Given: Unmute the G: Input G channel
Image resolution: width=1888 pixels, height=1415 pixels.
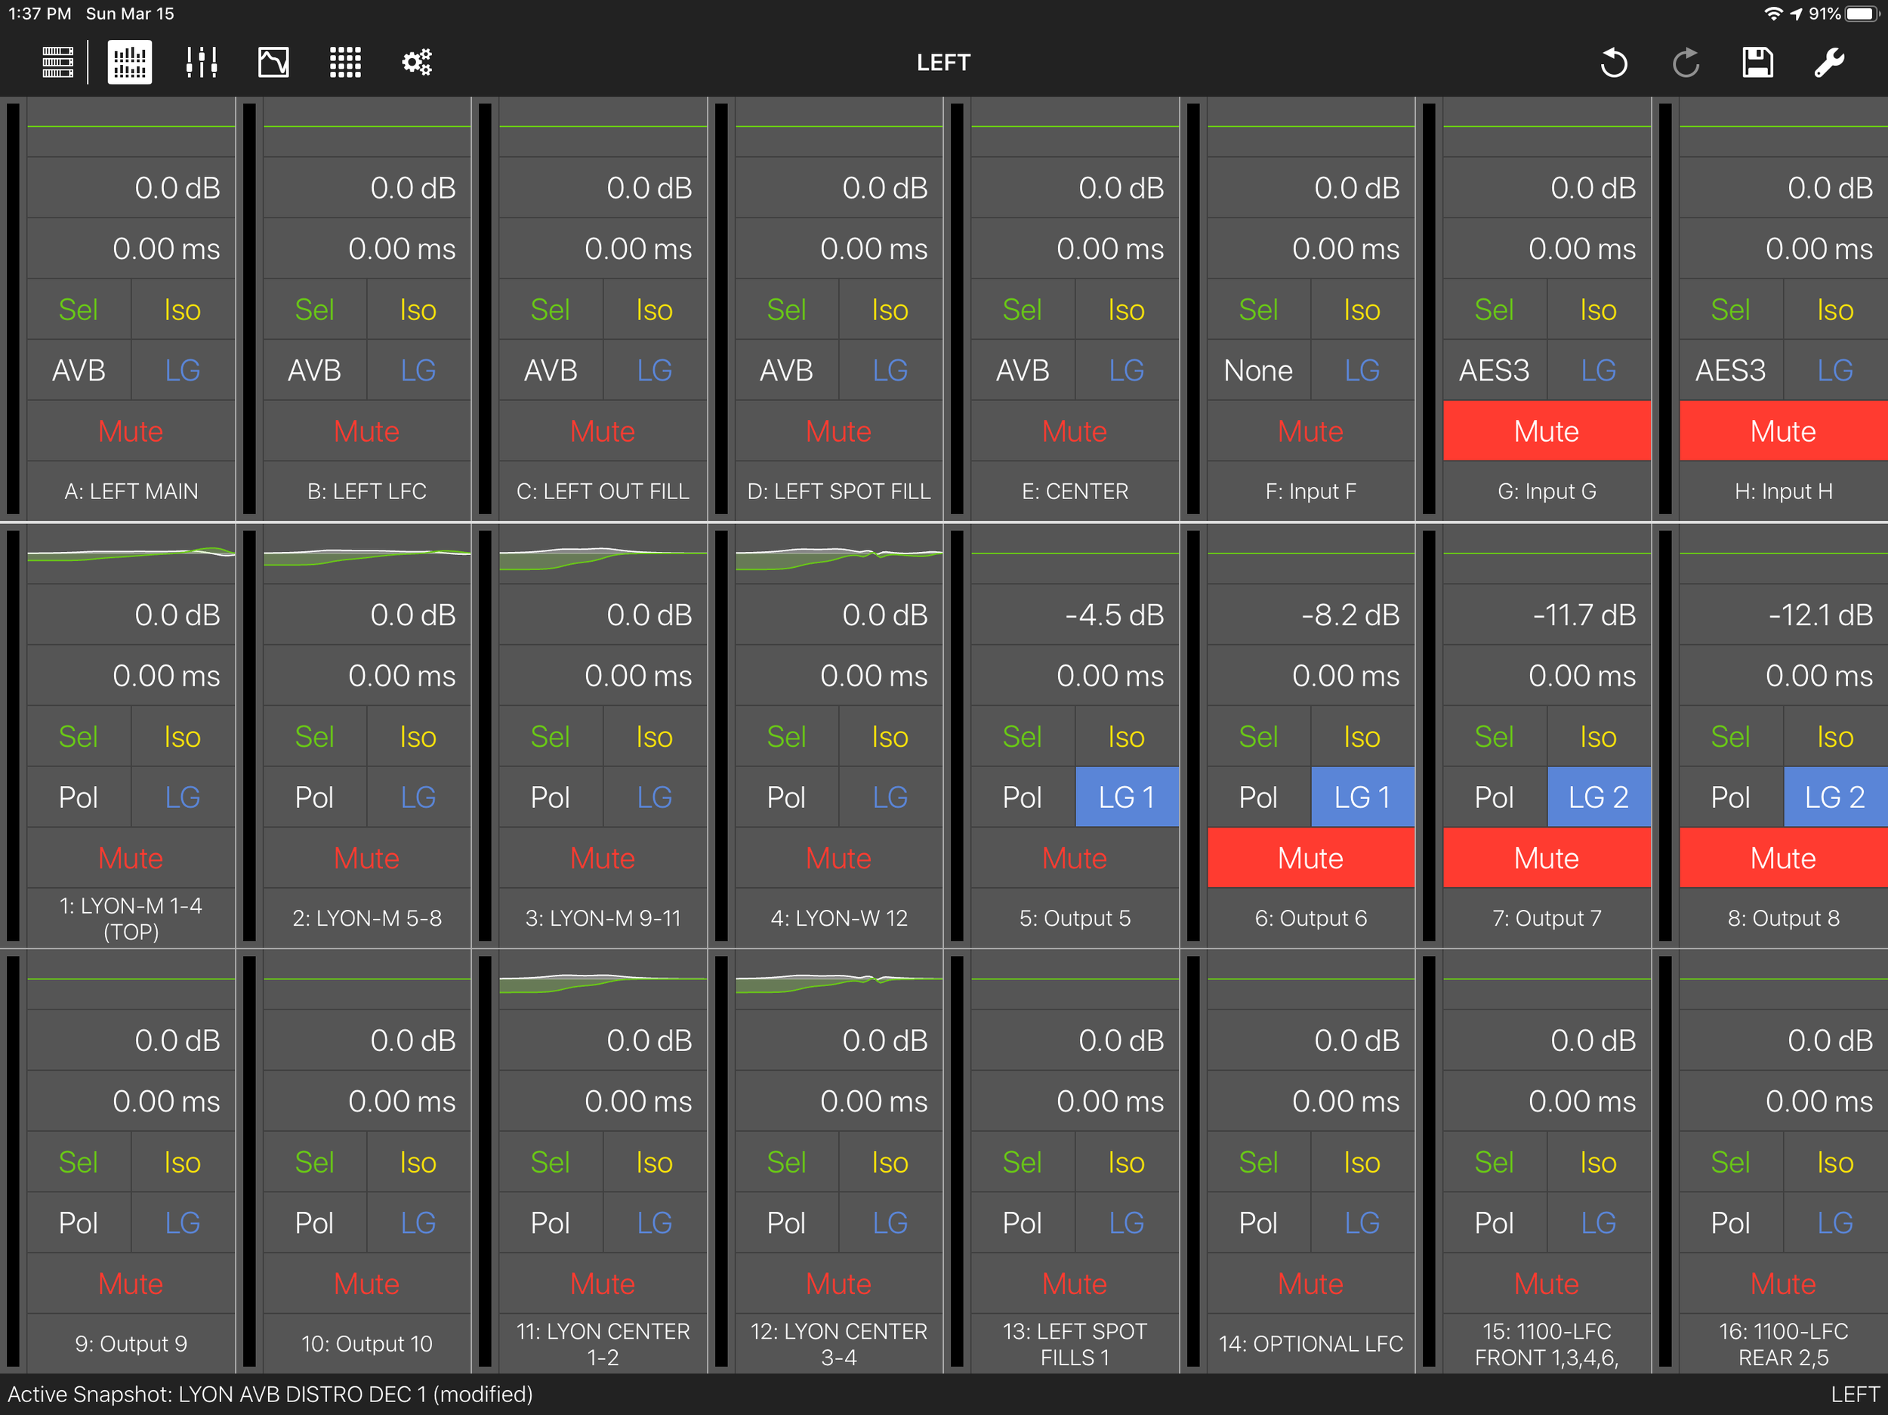Looking at the screenshot, I should click(1546, 431).
